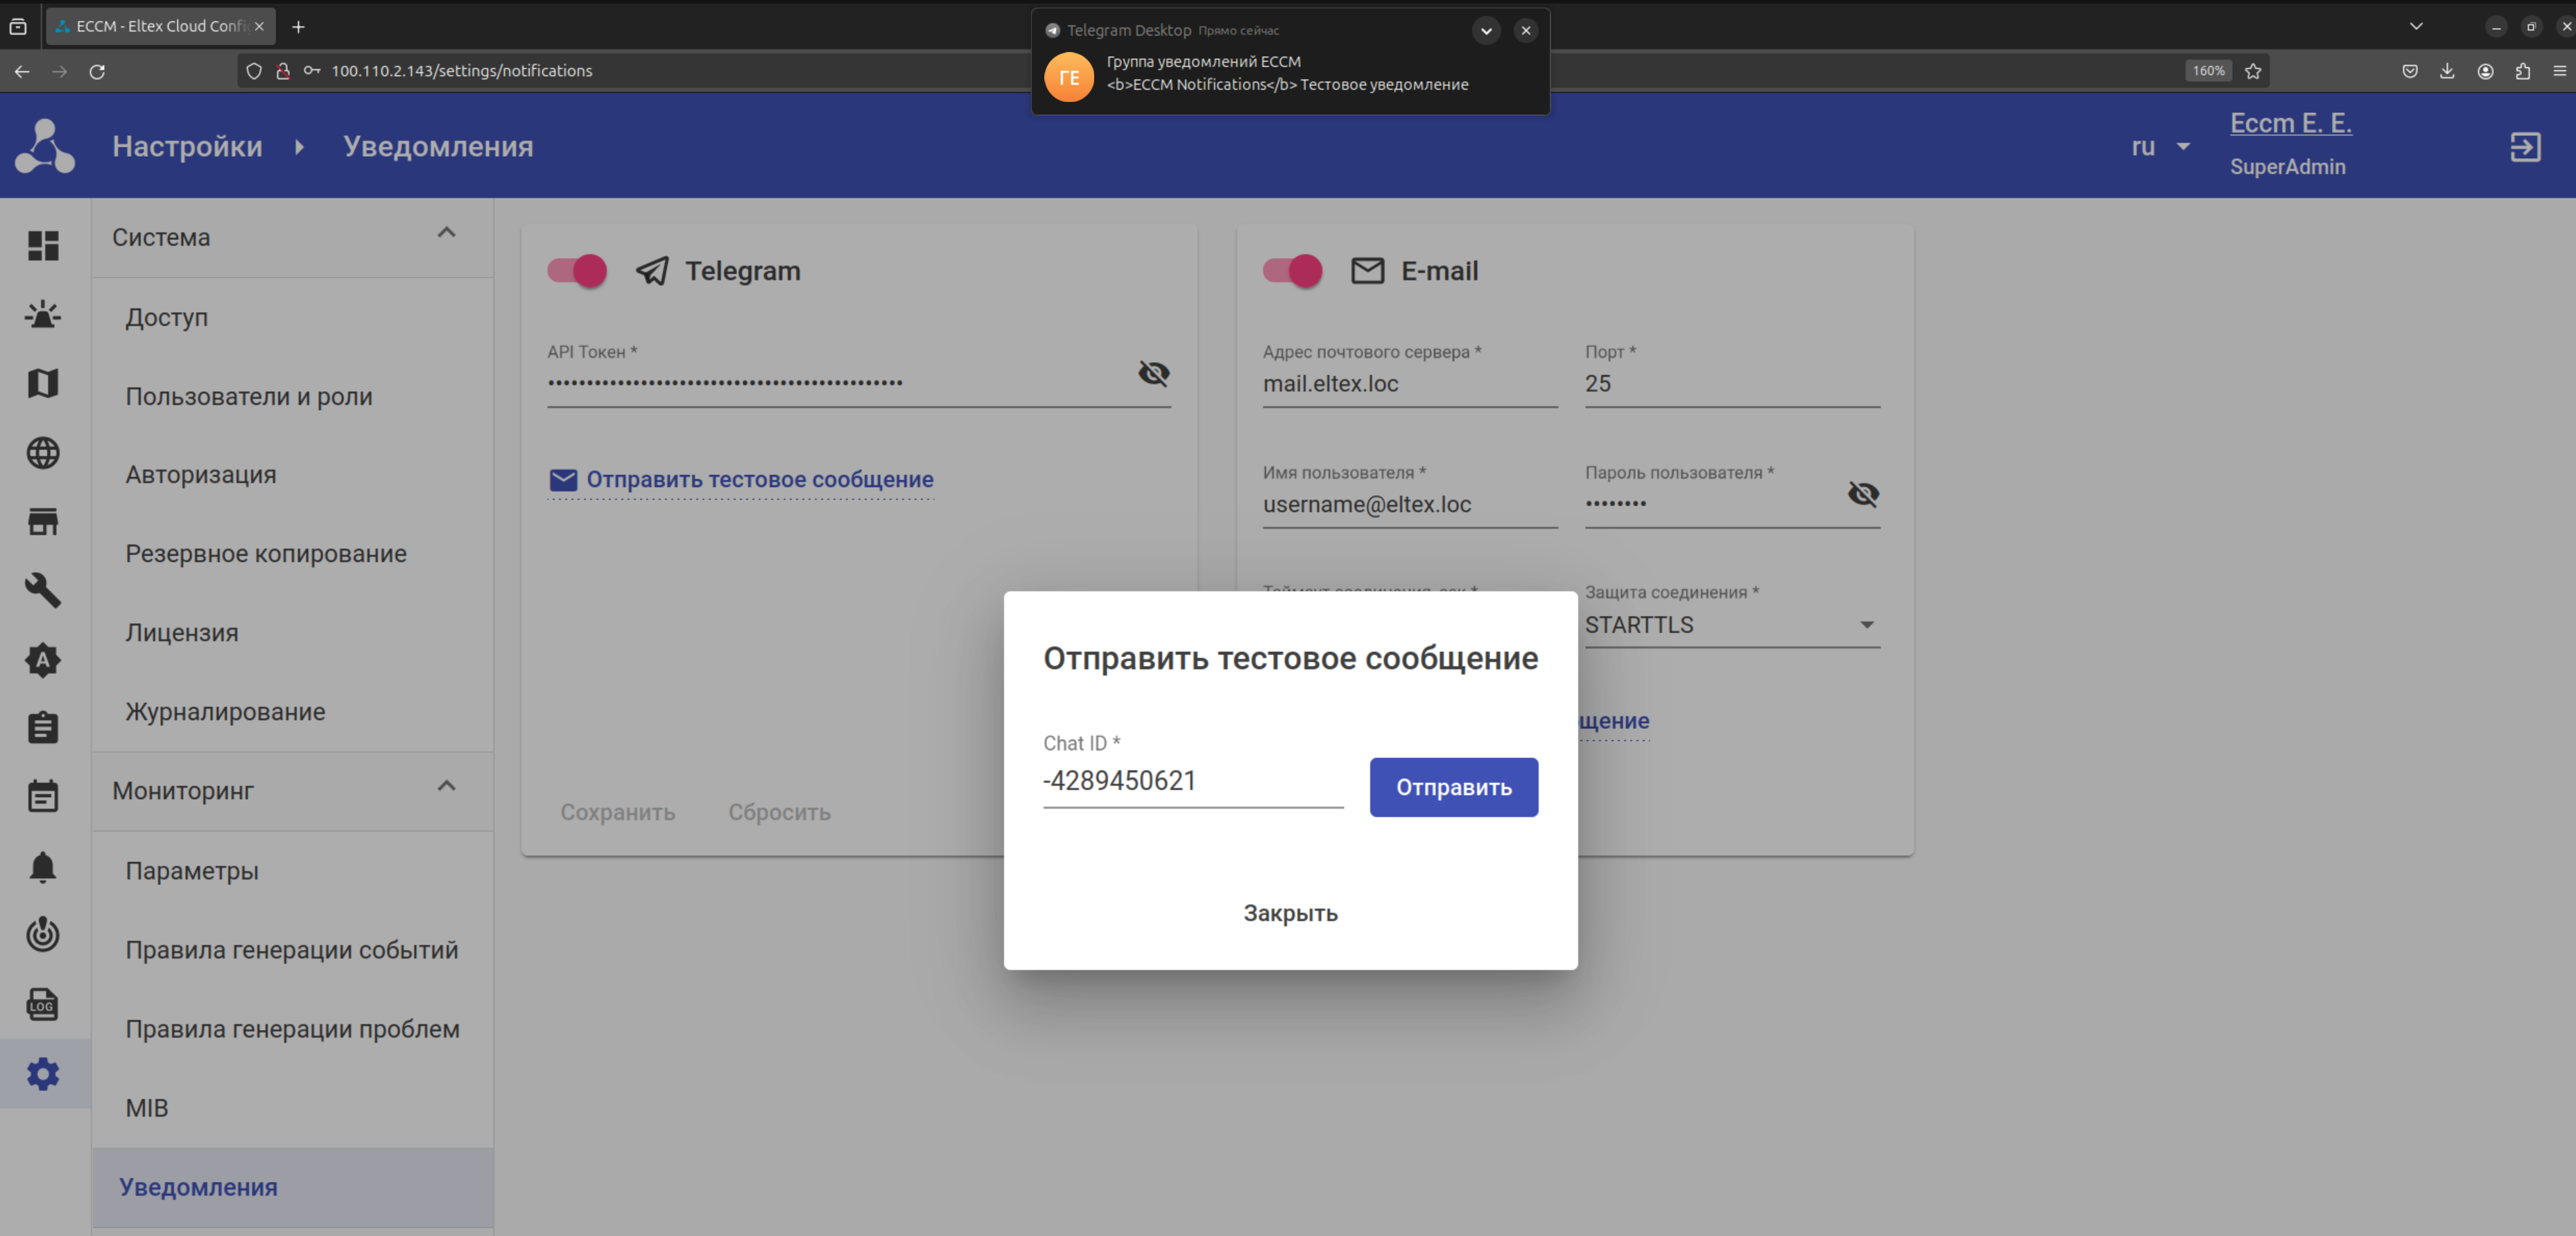Screen dimensions: 2576x1236
Task: Dismiss the Telegram Desktop notification popup
Action: point(1525,30)
